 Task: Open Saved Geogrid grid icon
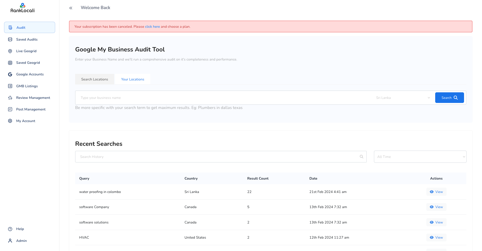10,63
